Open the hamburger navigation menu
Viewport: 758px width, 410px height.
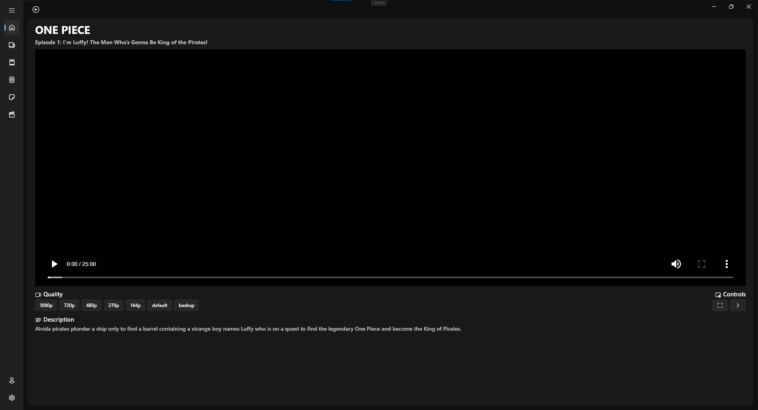tap(12, 10)
